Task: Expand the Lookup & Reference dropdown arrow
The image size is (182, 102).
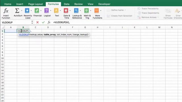Action: pos(80,10)
